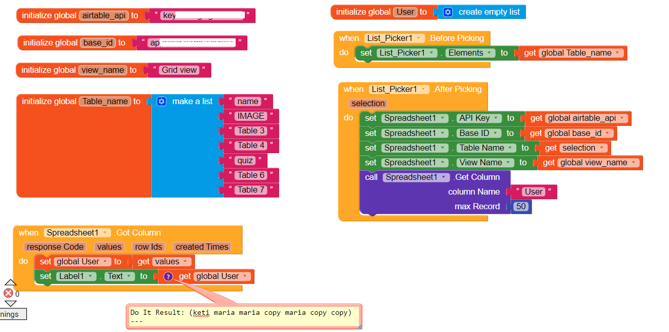Click the purple question mark comment icon
The image size is (669, 332).
(x=168, y=276)
